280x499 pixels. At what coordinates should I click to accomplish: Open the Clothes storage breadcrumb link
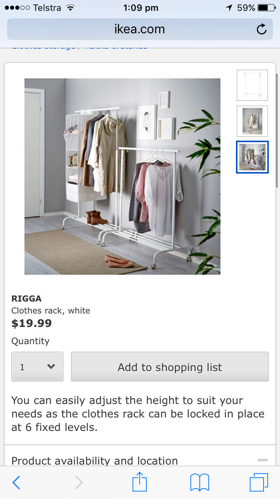click(44, 47)
